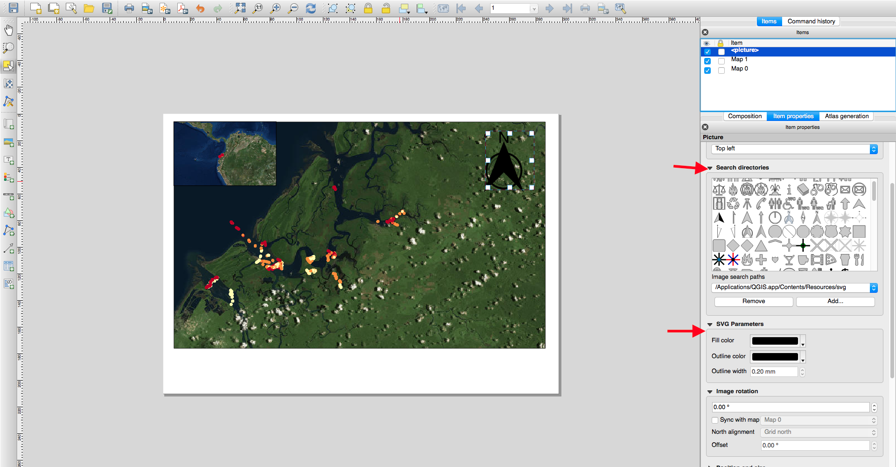Switch to the Command history tab

(811, 21)
